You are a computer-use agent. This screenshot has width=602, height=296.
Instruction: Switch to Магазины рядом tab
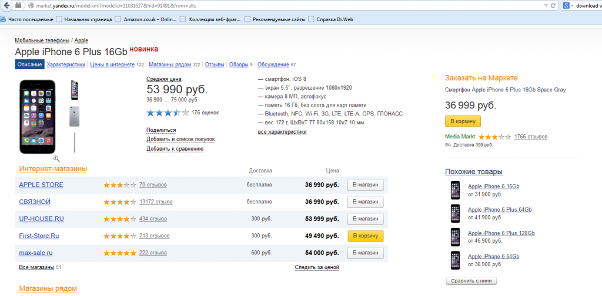[170, 64]
